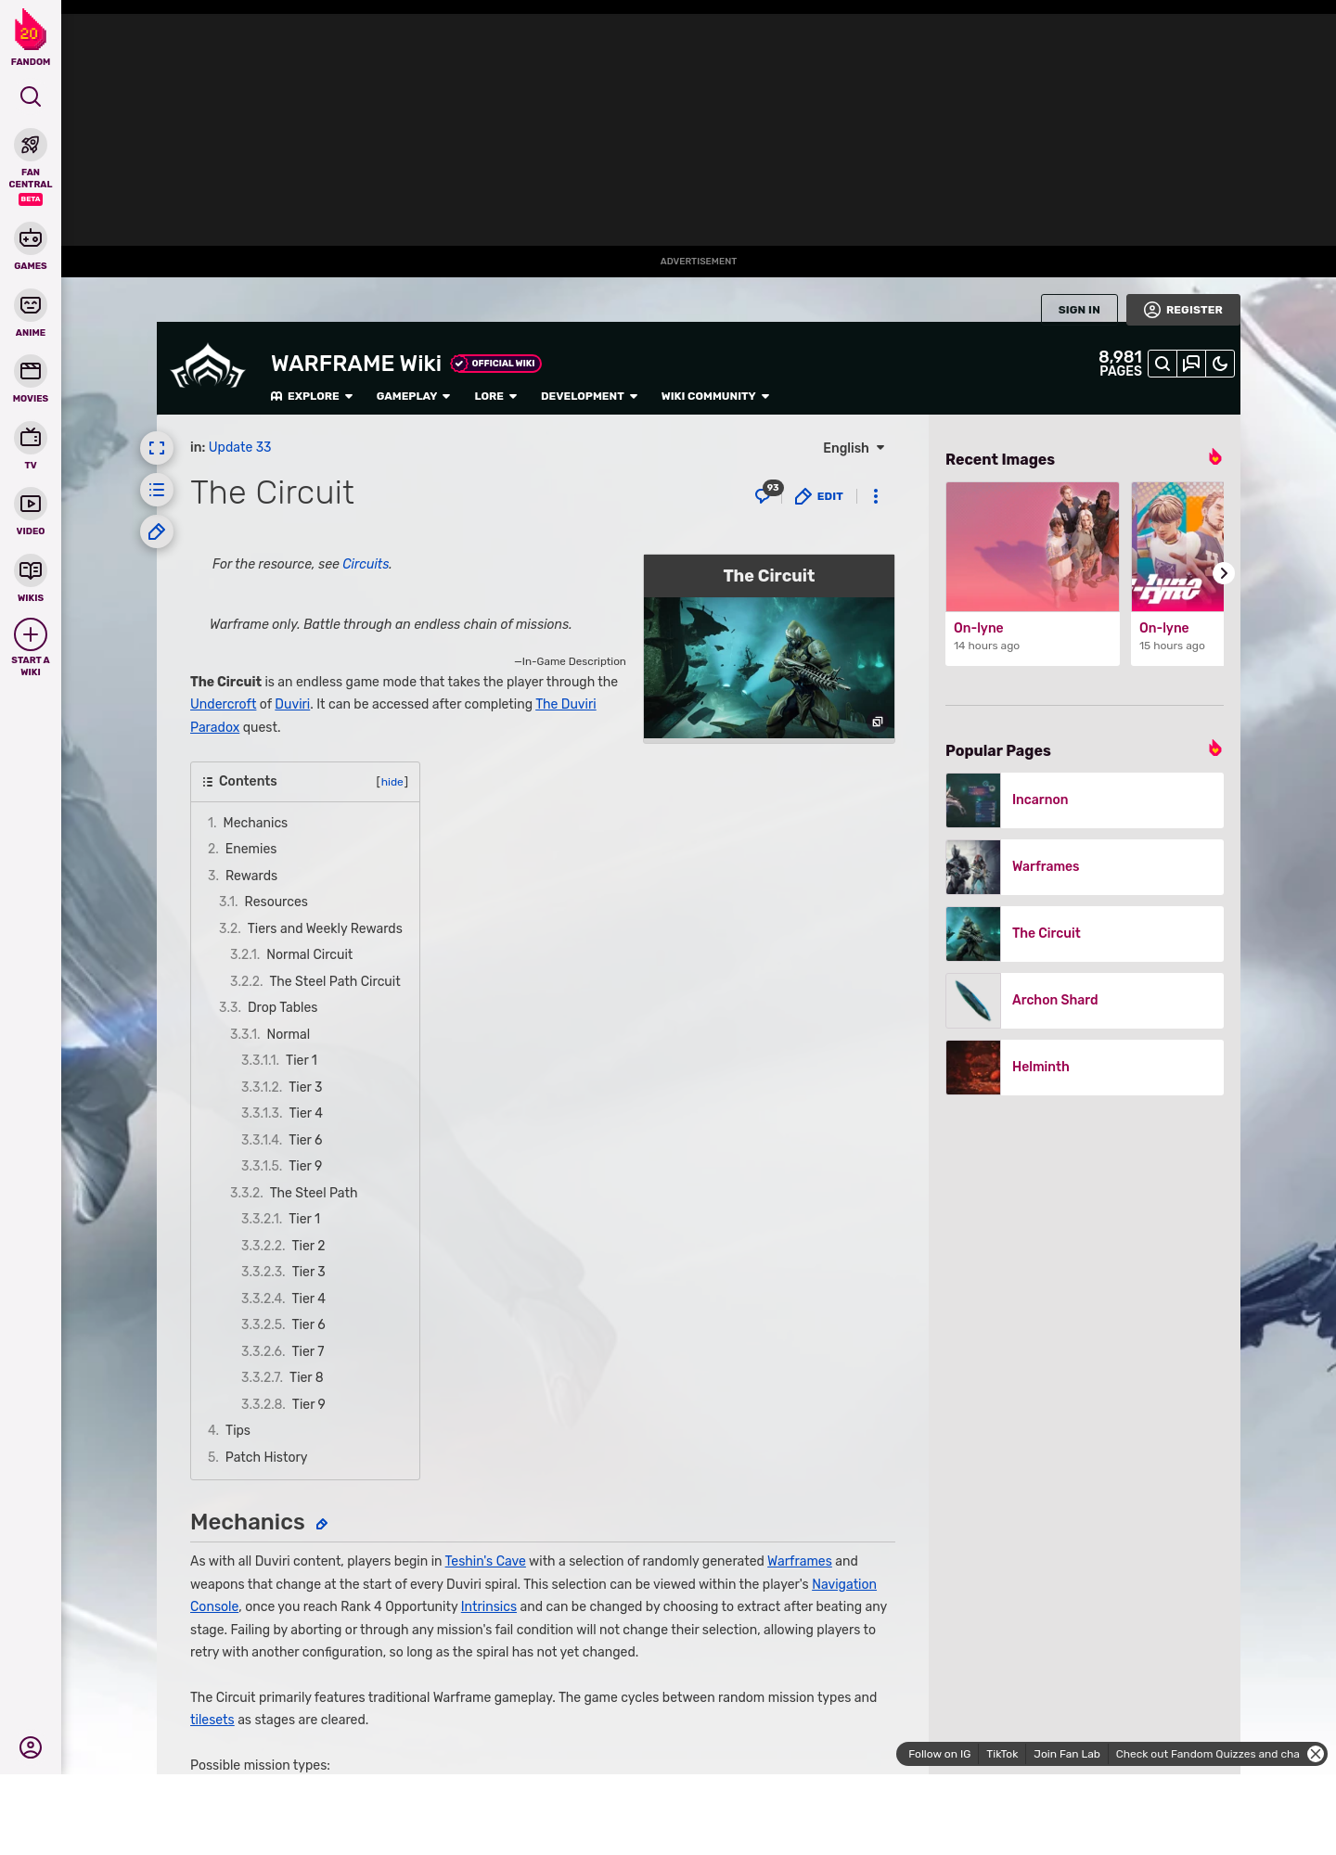The height and width of the screenshot is (1855, 1336).
Task: Open the Wiki Community dropdown menu
Action: (715, 396)
